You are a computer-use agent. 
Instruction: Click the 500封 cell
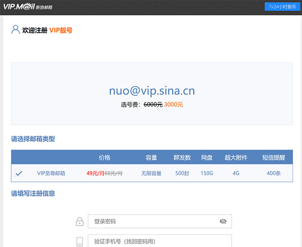(x=182, y=173)
